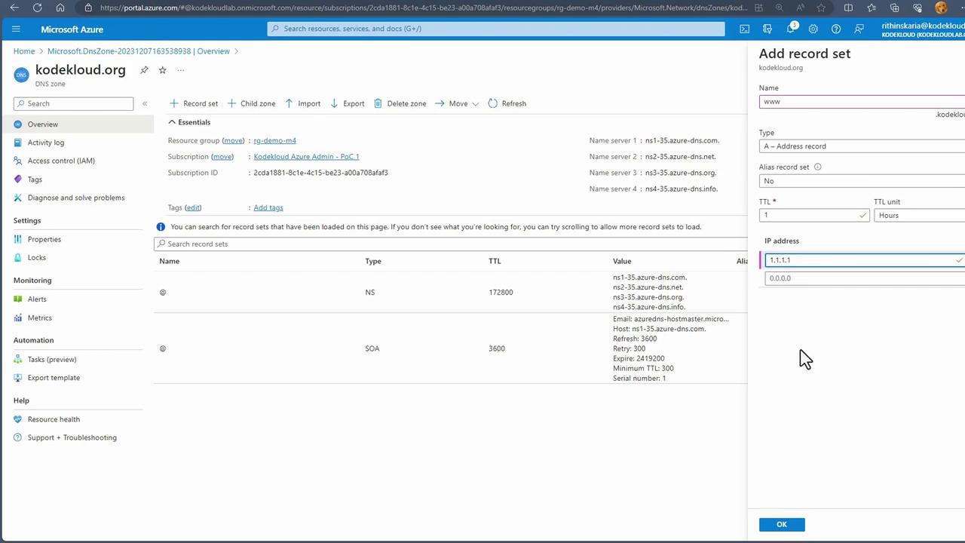
Task: Click the left menu Search field
Action: coord(74,103)
